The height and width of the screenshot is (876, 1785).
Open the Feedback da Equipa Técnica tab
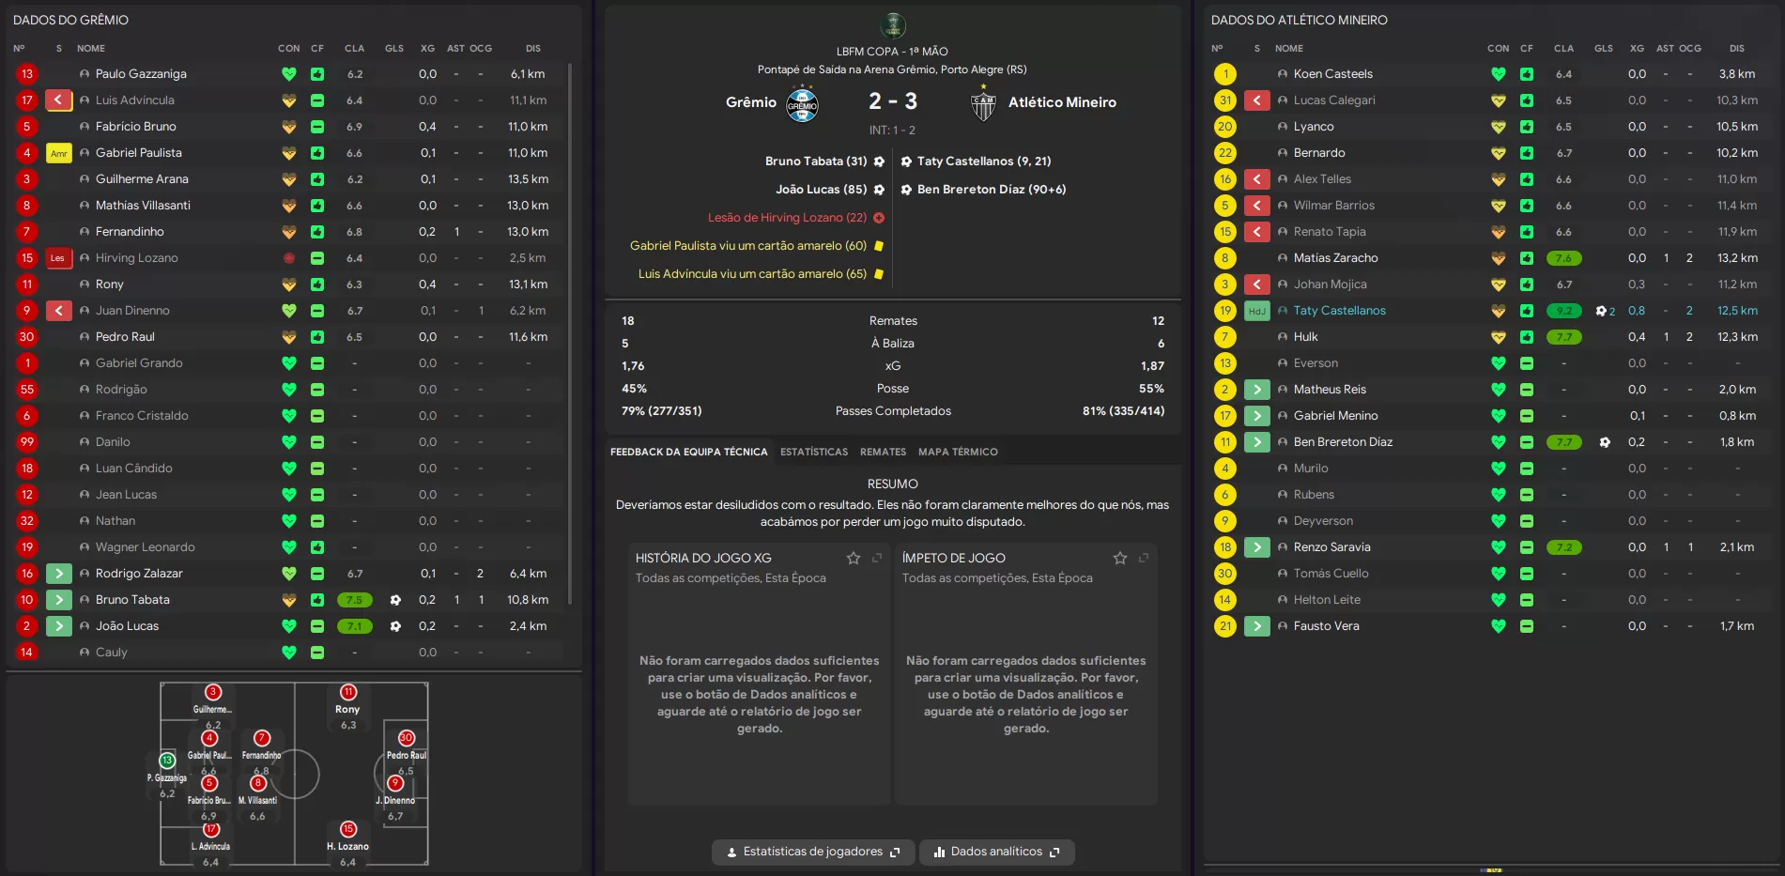pyautogui.click(x=689, y=453)
